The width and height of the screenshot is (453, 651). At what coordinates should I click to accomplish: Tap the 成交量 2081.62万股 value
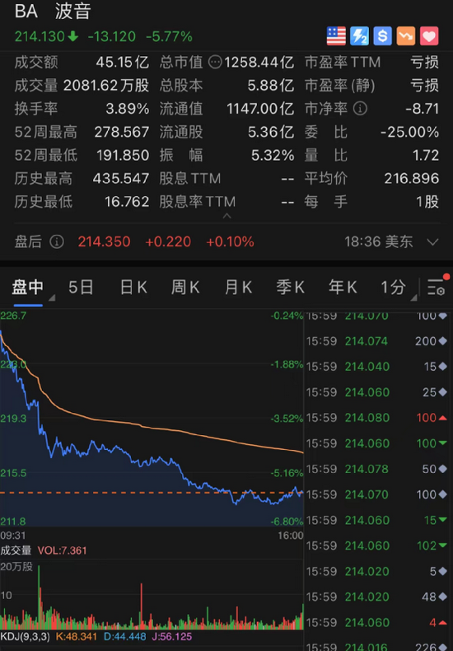tap(106, 86)
